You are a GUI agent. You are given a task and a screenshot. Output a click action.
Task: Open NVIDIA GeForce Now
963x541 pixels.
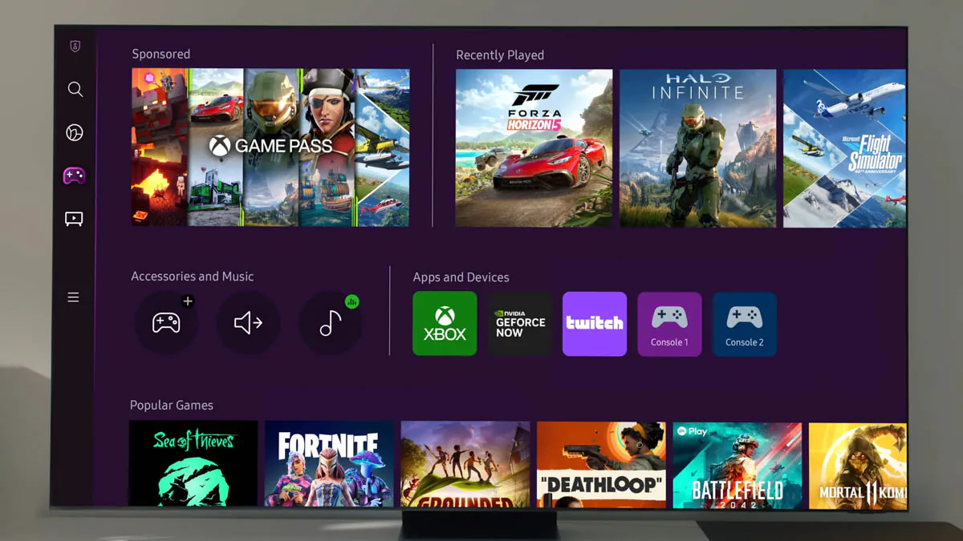click(519, 324)
